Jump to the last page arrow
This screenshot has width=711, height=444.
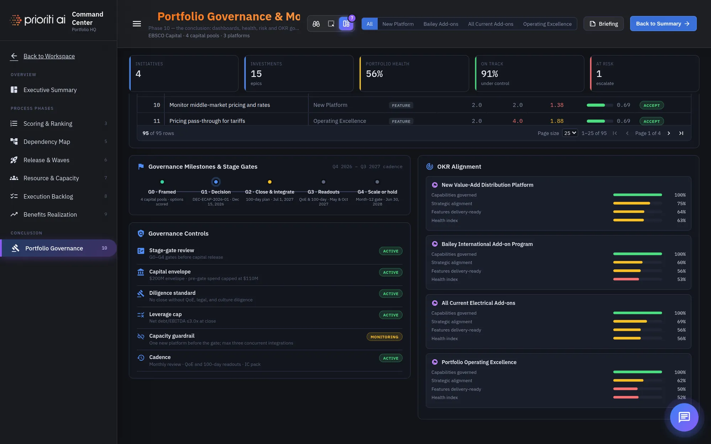click(681, 133)
